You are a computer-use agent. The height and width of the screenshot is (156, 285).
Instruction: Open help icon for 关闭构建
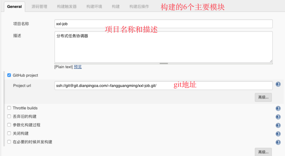tap(278, 134)
